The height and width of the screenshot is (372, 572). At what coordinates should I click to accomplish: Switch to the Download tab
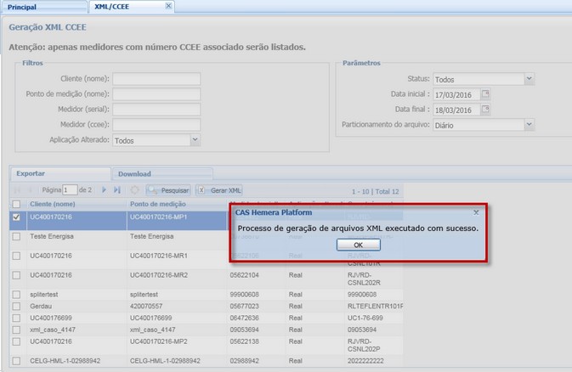(134, 173)
